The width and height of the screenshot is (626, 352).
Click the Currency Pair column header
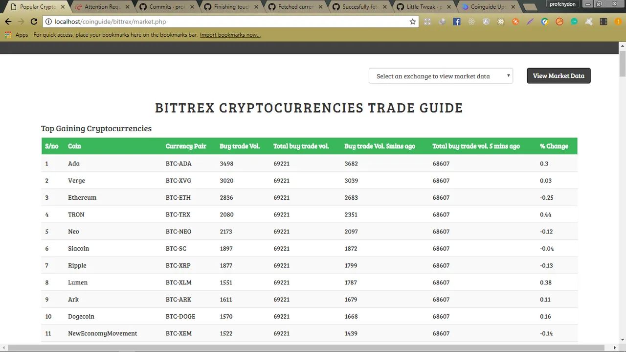tap(186, 146)
